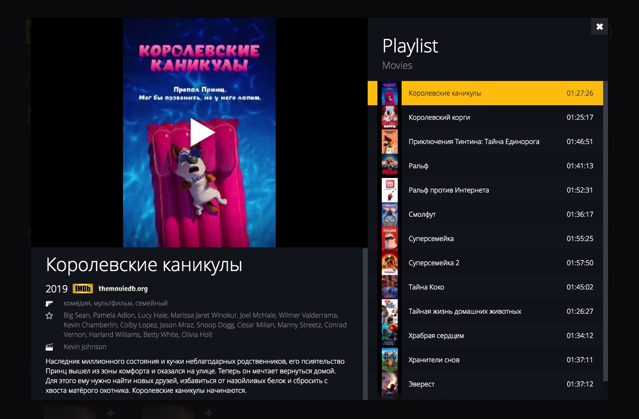
Task: Close the playlist overlay with the X
Action: click(599, 27)
